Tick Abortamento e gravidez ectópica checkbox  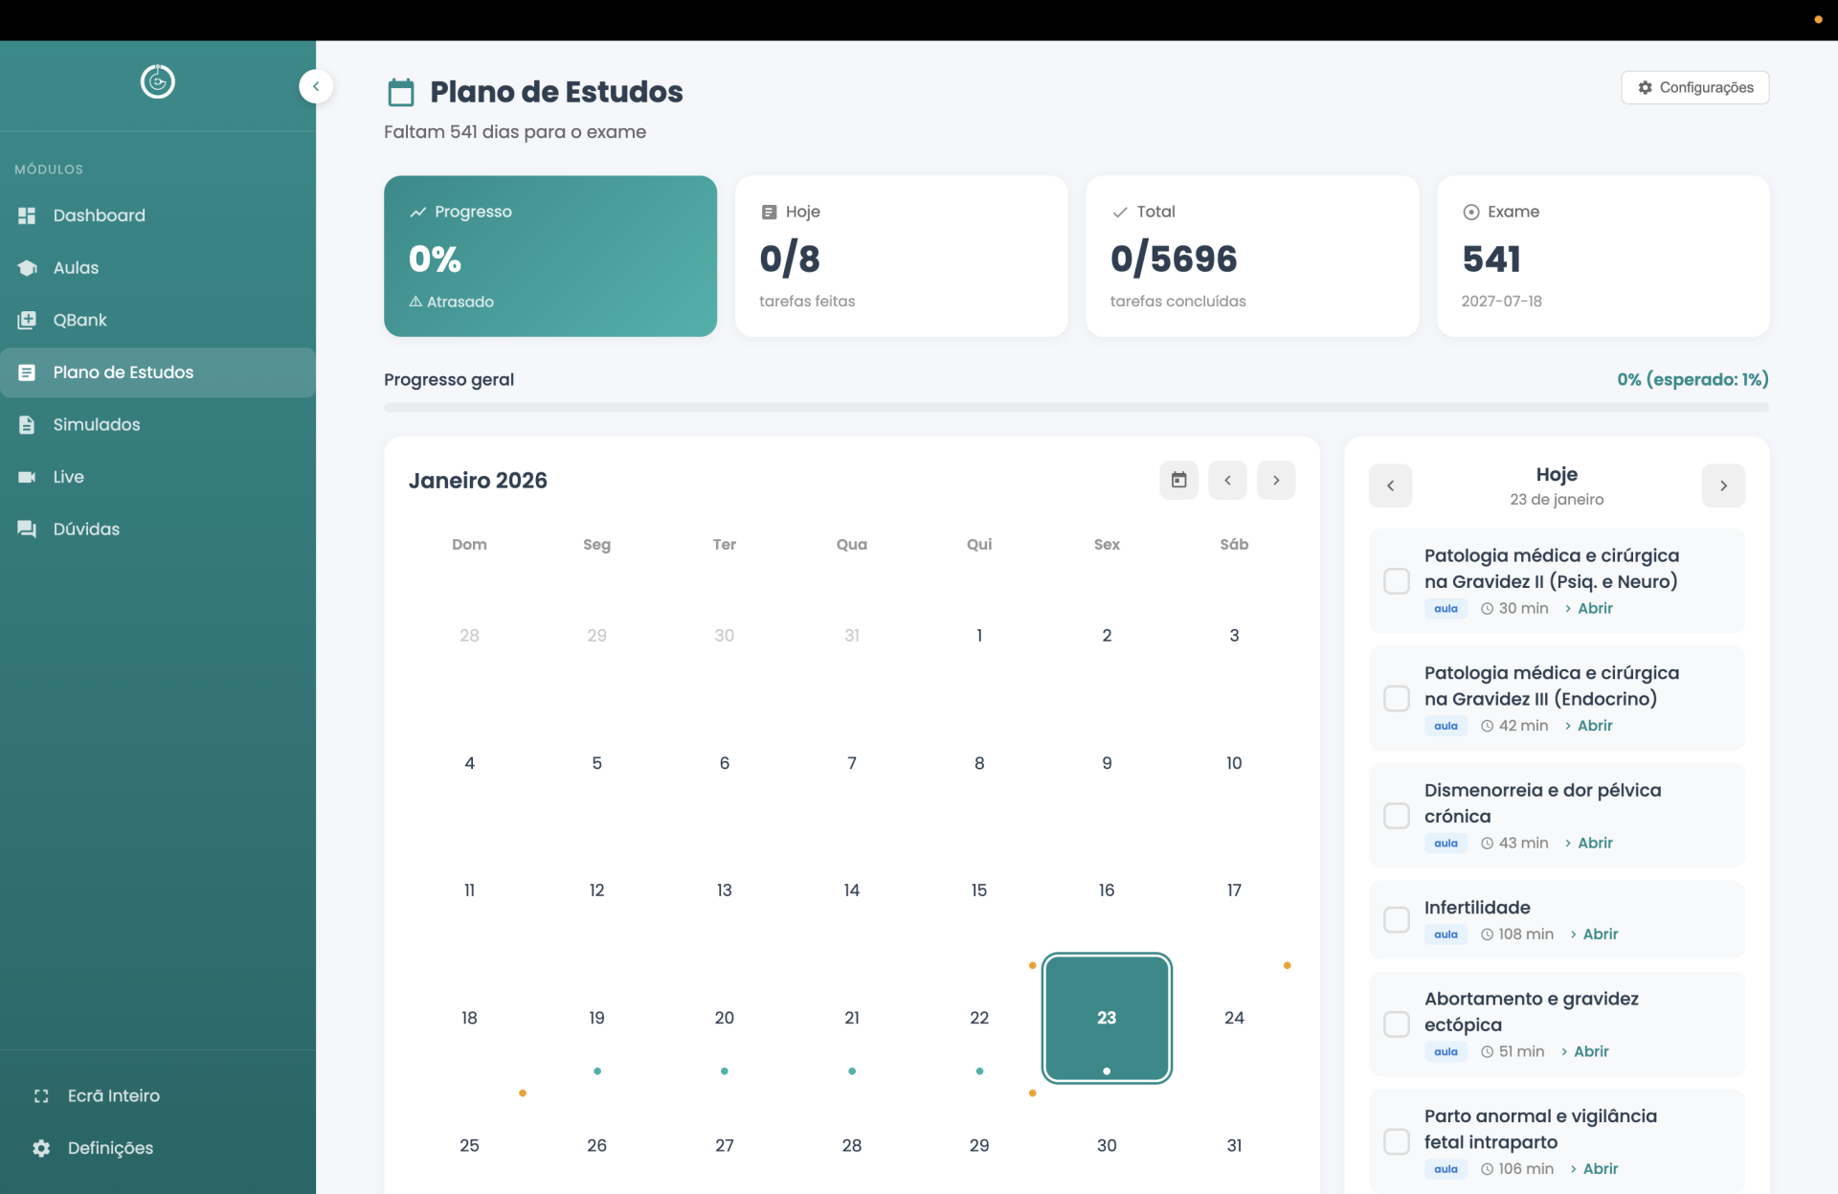pos(1397,1025)
